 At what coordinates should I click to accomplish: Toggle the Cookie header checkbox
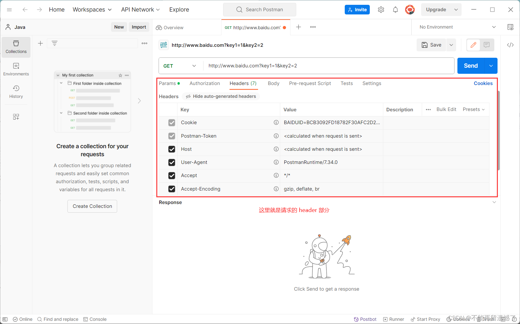172,123
